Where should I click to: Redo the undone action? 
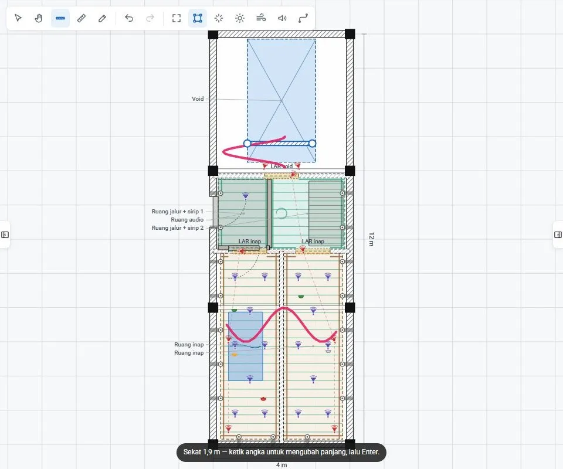pos(150,18)
